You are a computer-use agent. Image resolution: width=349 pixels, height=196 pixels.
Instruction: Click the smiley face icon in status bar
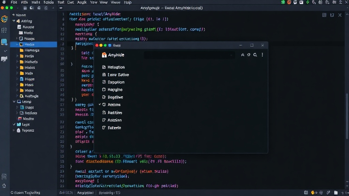point(321,193)
